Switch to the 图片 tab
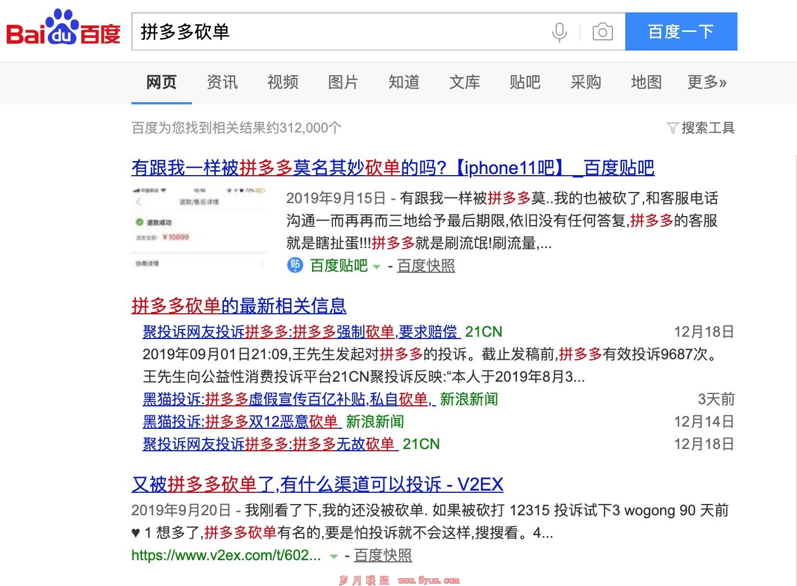 click(x=343, y=83)
